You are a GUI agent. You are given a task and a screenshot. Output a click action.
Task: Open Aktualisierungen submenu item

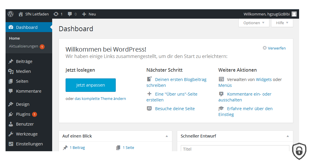[x=23, y=46]
